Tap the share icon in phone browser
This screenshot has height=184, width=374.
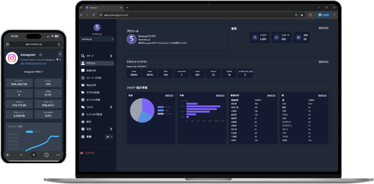tap(59, 44)
